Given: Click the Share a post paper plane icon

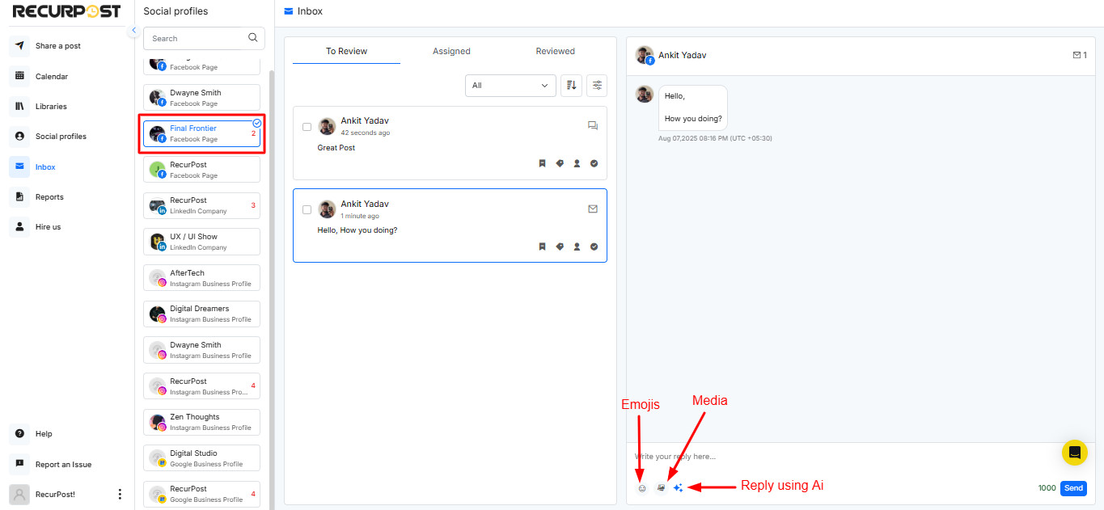Looking at the screenshot, I should (x=19, y=46).
